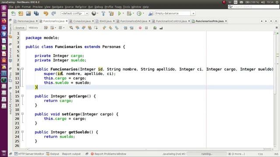Collapse the setCargo method fold at line 19
The width and height of the screenshot is (280, 157).
pos(22,114)
